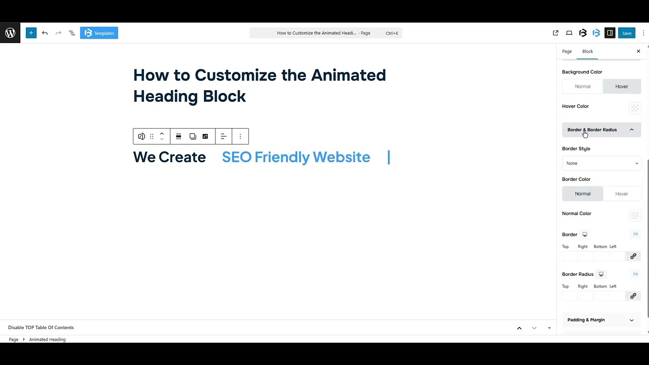Change heading text alignment in block toolbar
The image size is (649, 365).
tap(224, 136)
